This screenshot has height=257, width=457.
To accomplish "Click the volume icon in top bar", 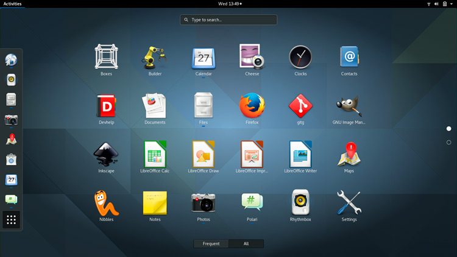I will tap(436, 4).
